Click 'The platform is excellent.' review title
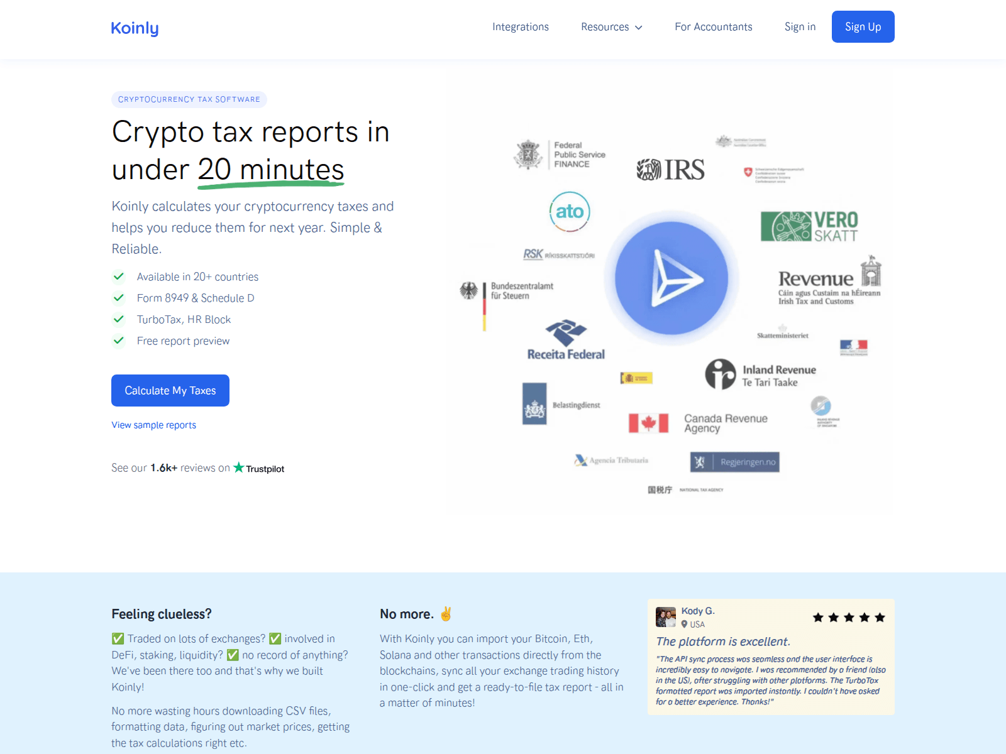 pos(723,642)
